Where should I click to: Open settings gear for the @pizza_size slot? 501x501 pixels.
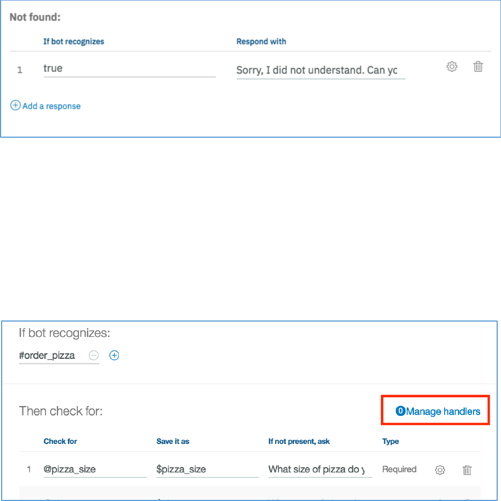(440, 470)
